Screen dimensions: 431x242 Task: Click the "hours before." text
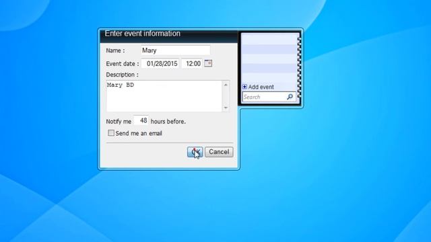(168, 121)
